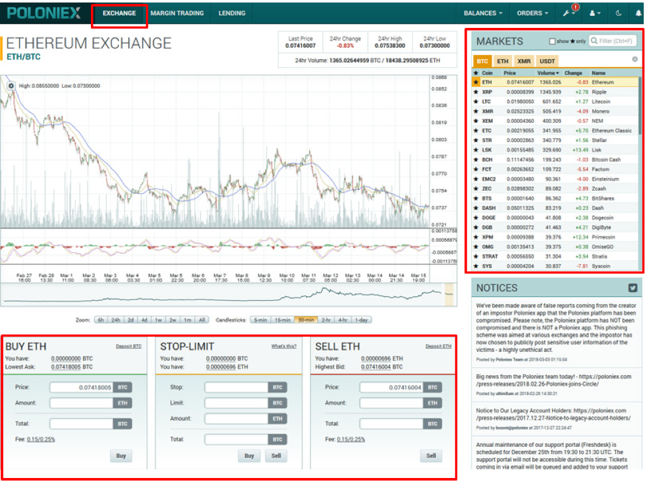Open notifications via the bell icon
This screenshot has width=647, height=490.
(x=639, y=13)
